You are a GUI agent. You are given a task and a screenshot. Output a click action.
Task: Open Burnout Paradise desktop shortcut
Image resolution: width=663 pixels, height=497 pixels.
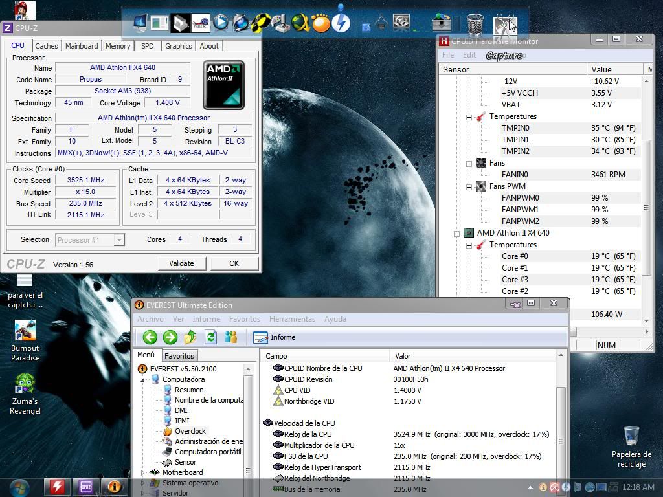pyautogui.click(x=25, y=340)
